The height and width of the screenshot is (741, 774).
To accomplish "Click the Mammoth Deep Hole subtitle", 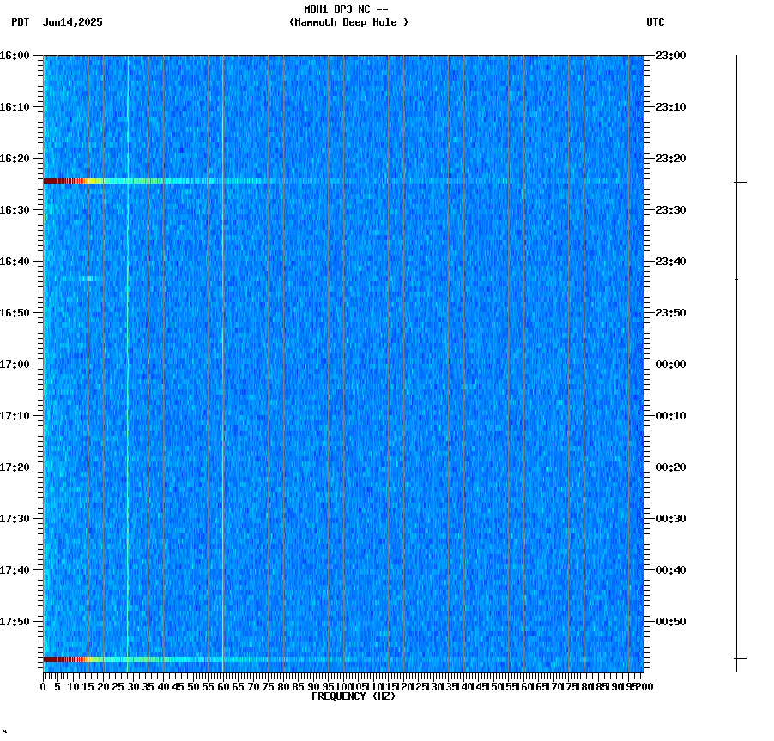I will point(348,23).
